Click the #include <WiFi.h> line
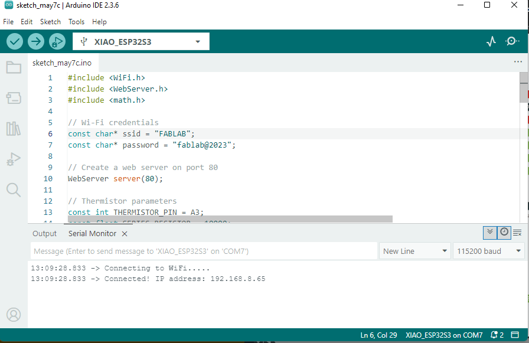 (x=106, y=77)
